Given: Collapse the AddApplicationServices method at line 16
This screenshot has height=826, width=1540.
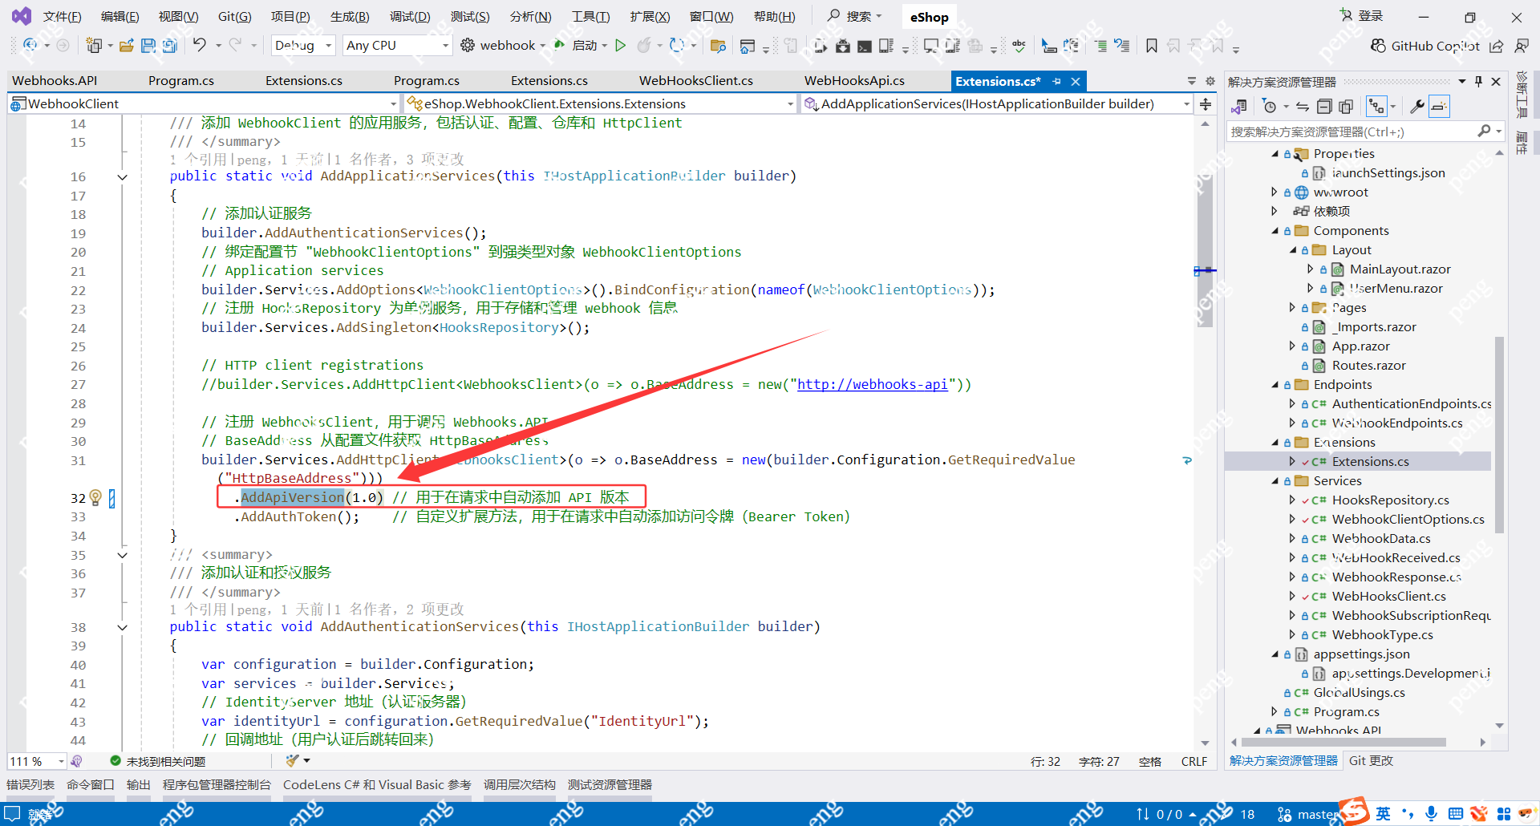Looking at the screenshot, I should 122,177.
